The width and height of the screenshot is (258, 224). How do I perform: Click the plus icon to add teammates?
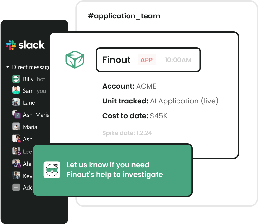click(16, 188)
